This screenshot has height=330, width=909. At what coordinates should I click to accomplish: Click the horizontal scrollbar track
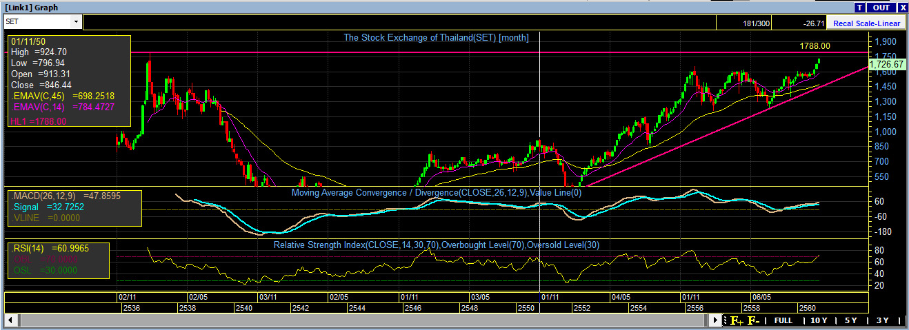[363, 320]
